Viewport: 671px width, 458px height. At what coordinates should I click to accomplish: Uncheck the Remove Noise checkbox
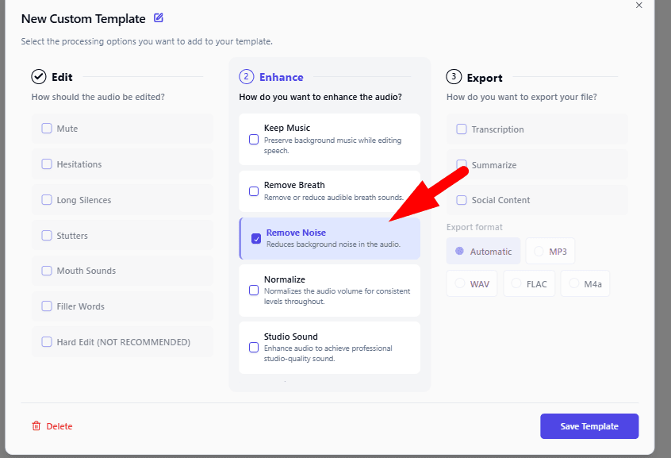[x=256, y=238]
